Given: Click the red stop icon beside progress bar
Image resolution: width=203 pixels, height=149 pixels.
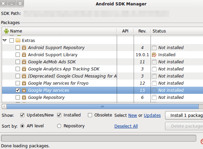Looking at the screenshot, I should click(202, 141).
